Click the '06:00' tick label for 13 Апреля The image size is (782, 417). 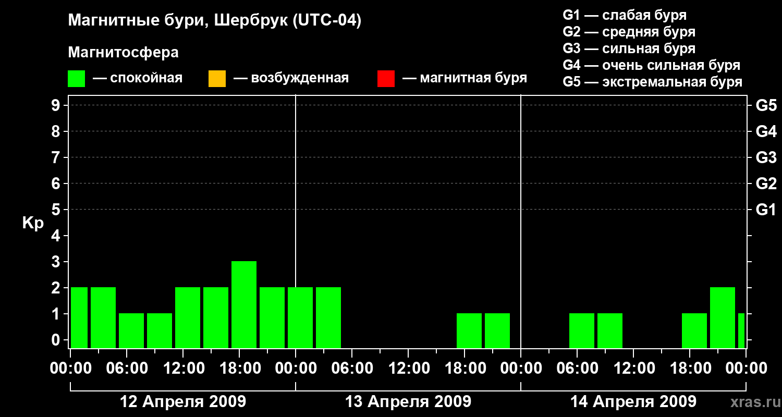click(x=352, y=369)
